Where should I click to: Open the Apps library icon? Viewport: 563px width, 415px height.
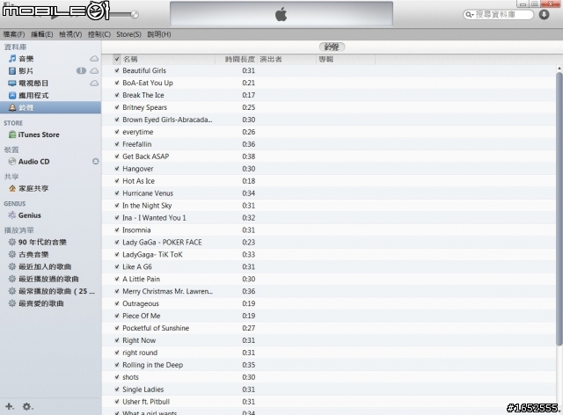point(12,96)
